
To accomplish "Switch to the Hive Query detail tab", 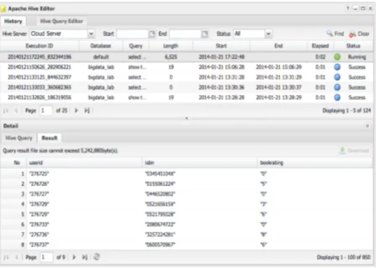I will pos(19,138).
